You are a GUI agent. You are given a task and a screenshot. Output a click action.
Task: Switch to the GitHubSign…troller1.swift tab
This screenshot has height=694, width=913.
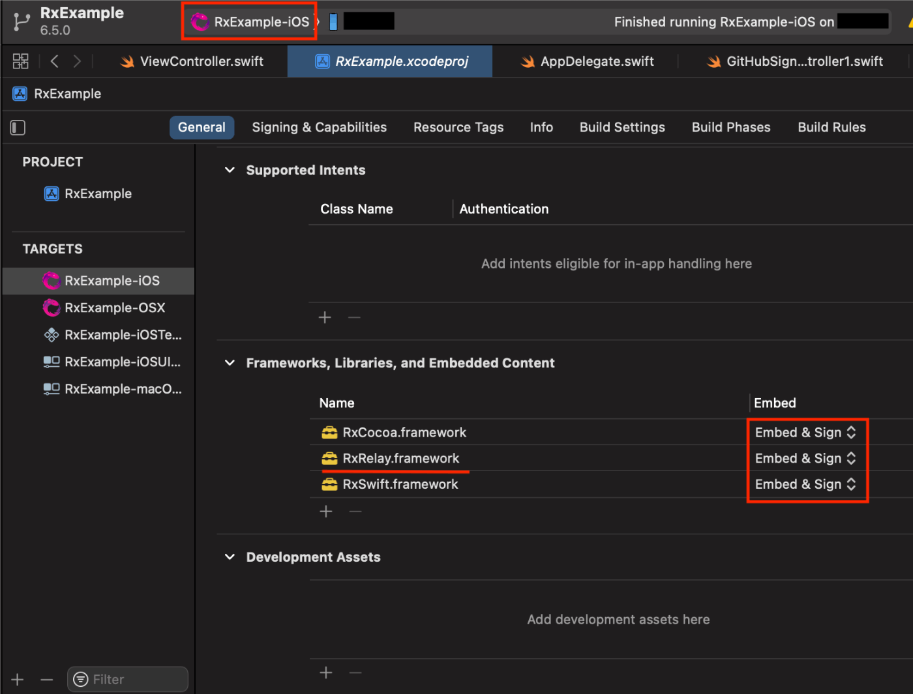click(x=795, y=61)
